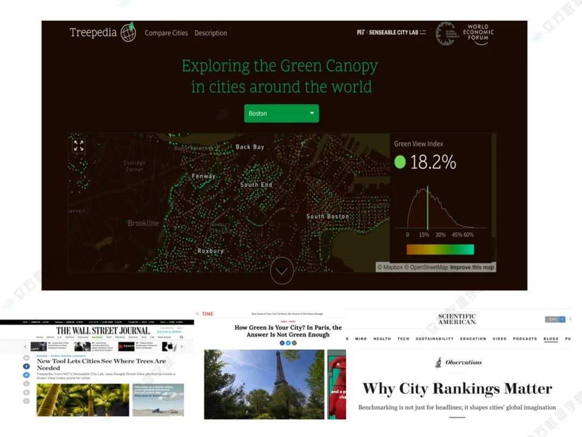Open headline New Tool Lets Cities See Where Trees
Image resolution: width=582 pixels, height=437 pixels.
101,364
